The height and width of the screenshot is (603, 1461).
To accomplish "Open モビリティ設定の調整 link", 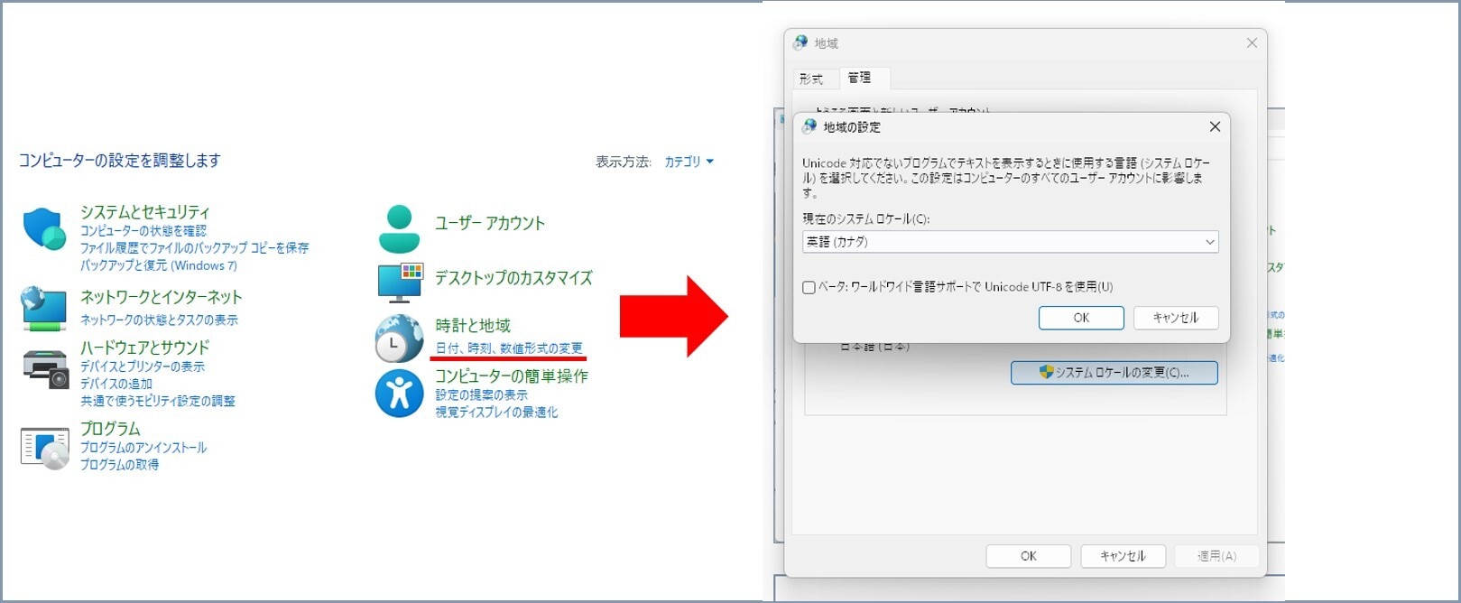I will pyautogui.click(x=157, y=401).
